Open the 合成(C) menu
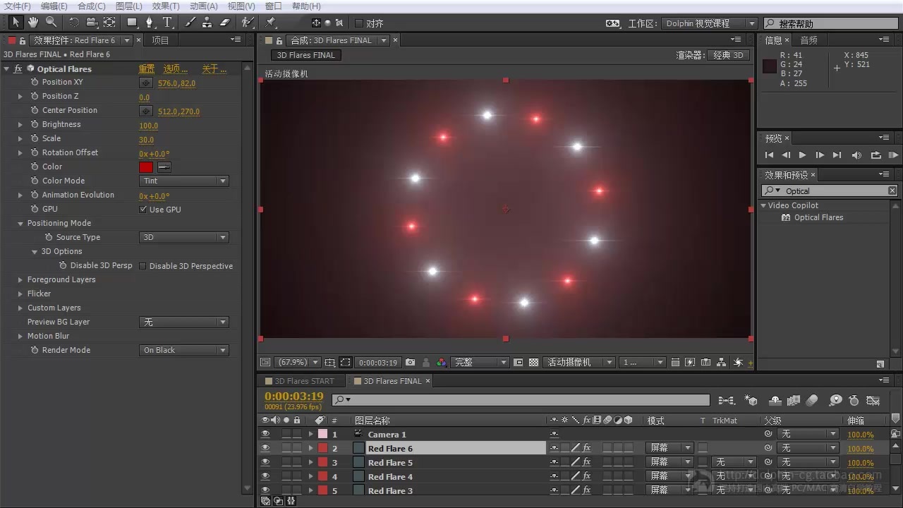 (91, 6)
